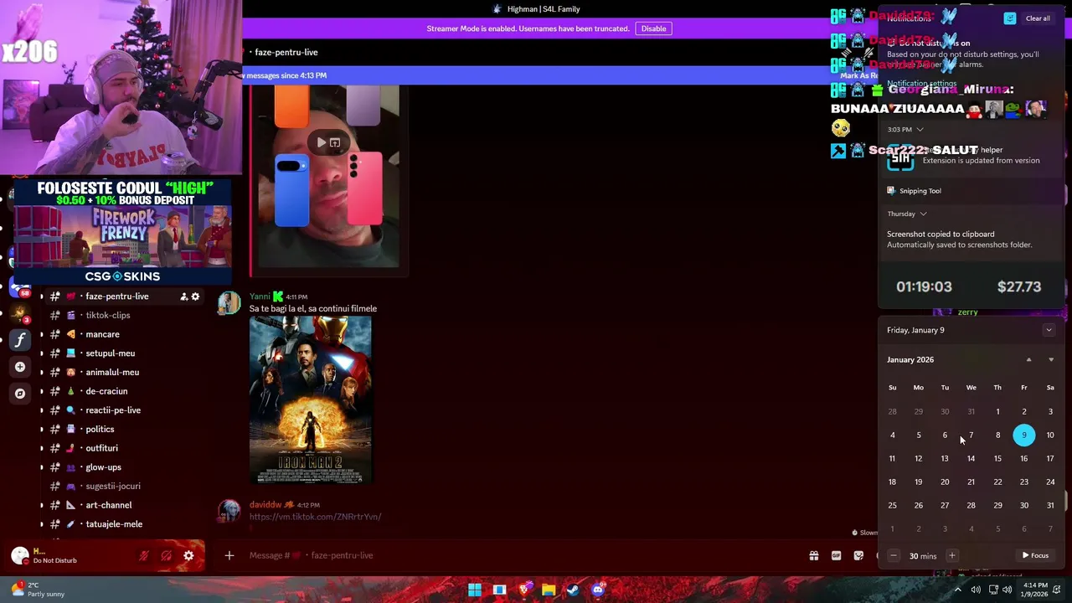The height and width of the screenshot is (603, 1072).
Task: Select January 9 on the calendar
Action: tap(1023, 435)
